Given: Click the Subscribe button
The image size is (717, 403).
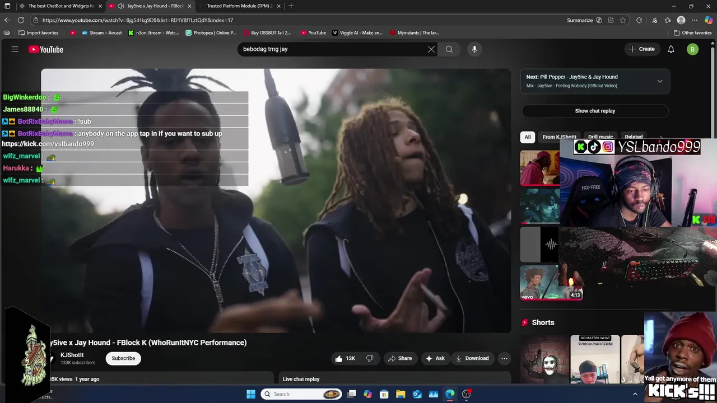Looking at the screenshot, I should click(123, 358).
